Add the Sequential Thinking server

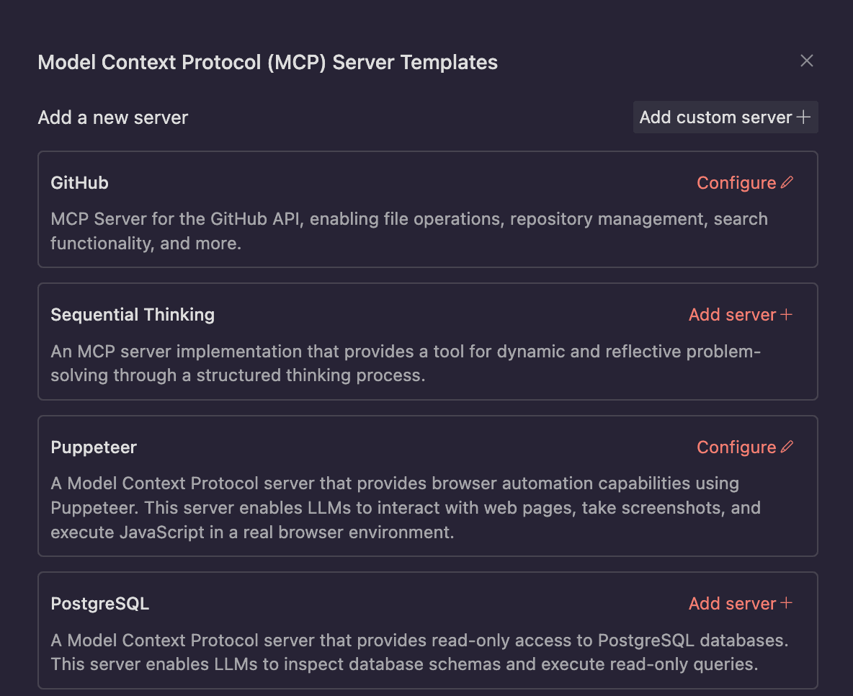(x=732, y=315)
